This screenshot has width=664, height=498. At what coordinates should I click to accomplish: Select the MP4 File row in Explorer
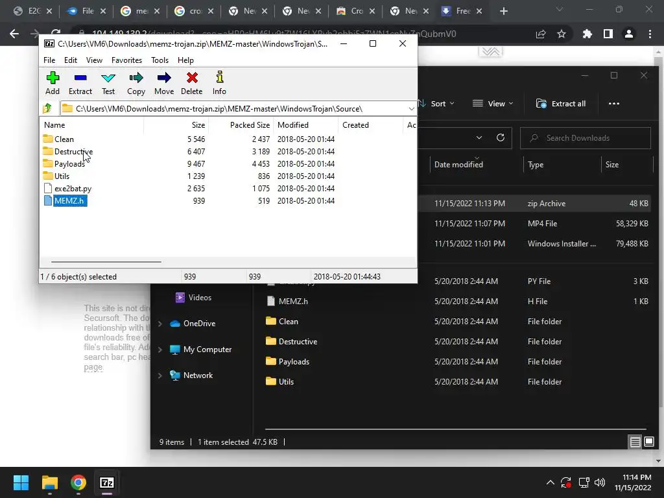[534, 224]
